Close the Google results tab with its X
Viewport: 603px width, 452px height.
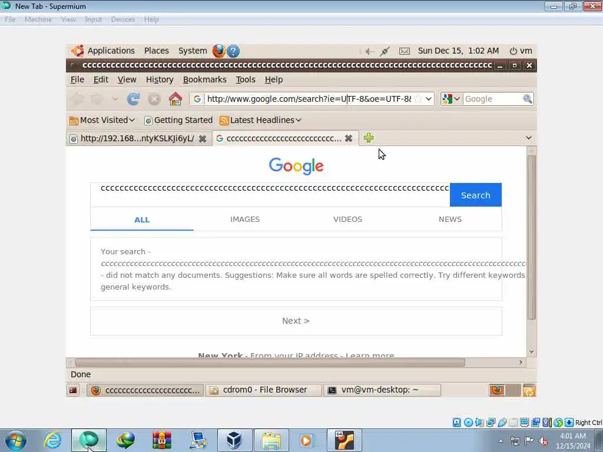click(x=349, y=138)
